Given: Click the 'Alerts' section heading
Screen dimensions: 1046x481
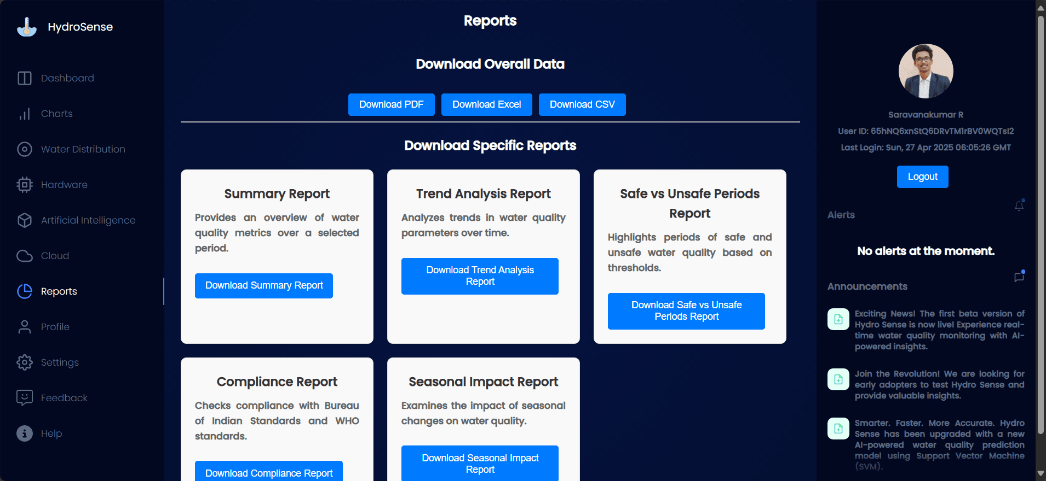Looking at the screenshot, I should pyautogui.click(x=841, y=215).
